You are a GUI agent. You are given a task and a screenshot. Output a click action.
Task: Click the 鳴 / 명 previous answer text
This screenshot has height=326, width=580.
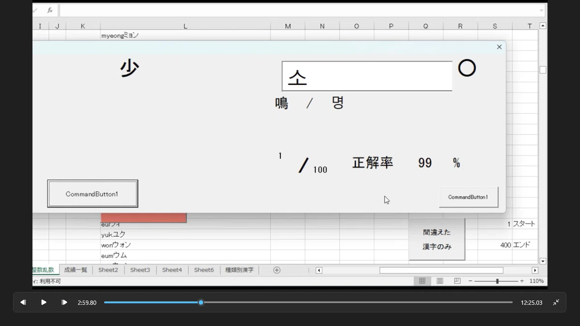[x=309, y=103]
